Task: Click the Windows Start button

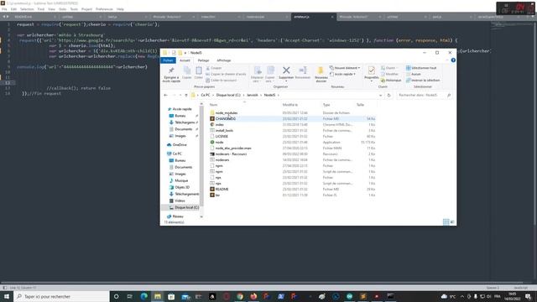Action: [7, 296]
